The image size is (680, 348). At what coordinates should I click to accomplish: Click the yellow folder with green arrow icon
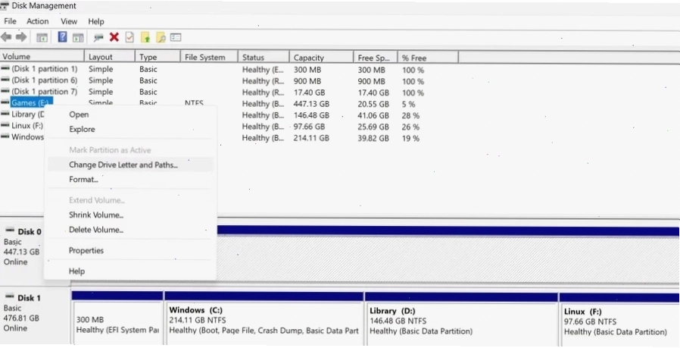pos(145,38)
